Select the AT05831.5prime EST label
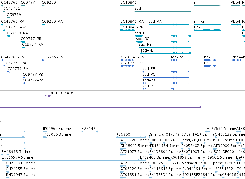This screenshot has height=179, width=245. [135, 175]
